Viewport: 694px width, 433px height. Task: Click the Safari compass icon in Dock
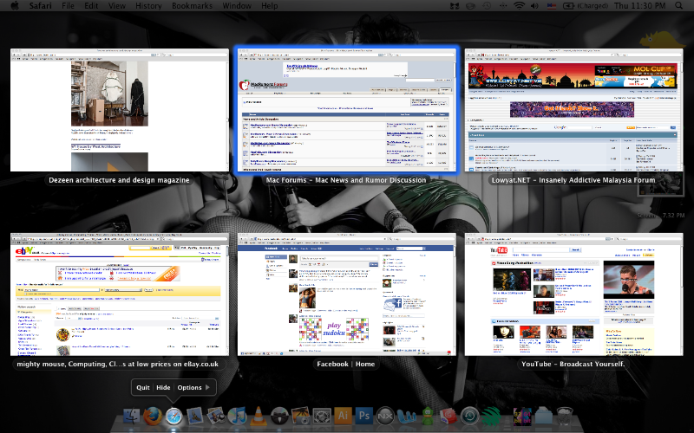click(174, 417)
